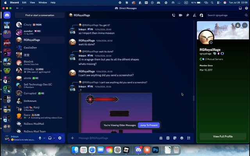Screen dimensions: 250x156
Task: Open the Crazy direct message
Action: 40,25
